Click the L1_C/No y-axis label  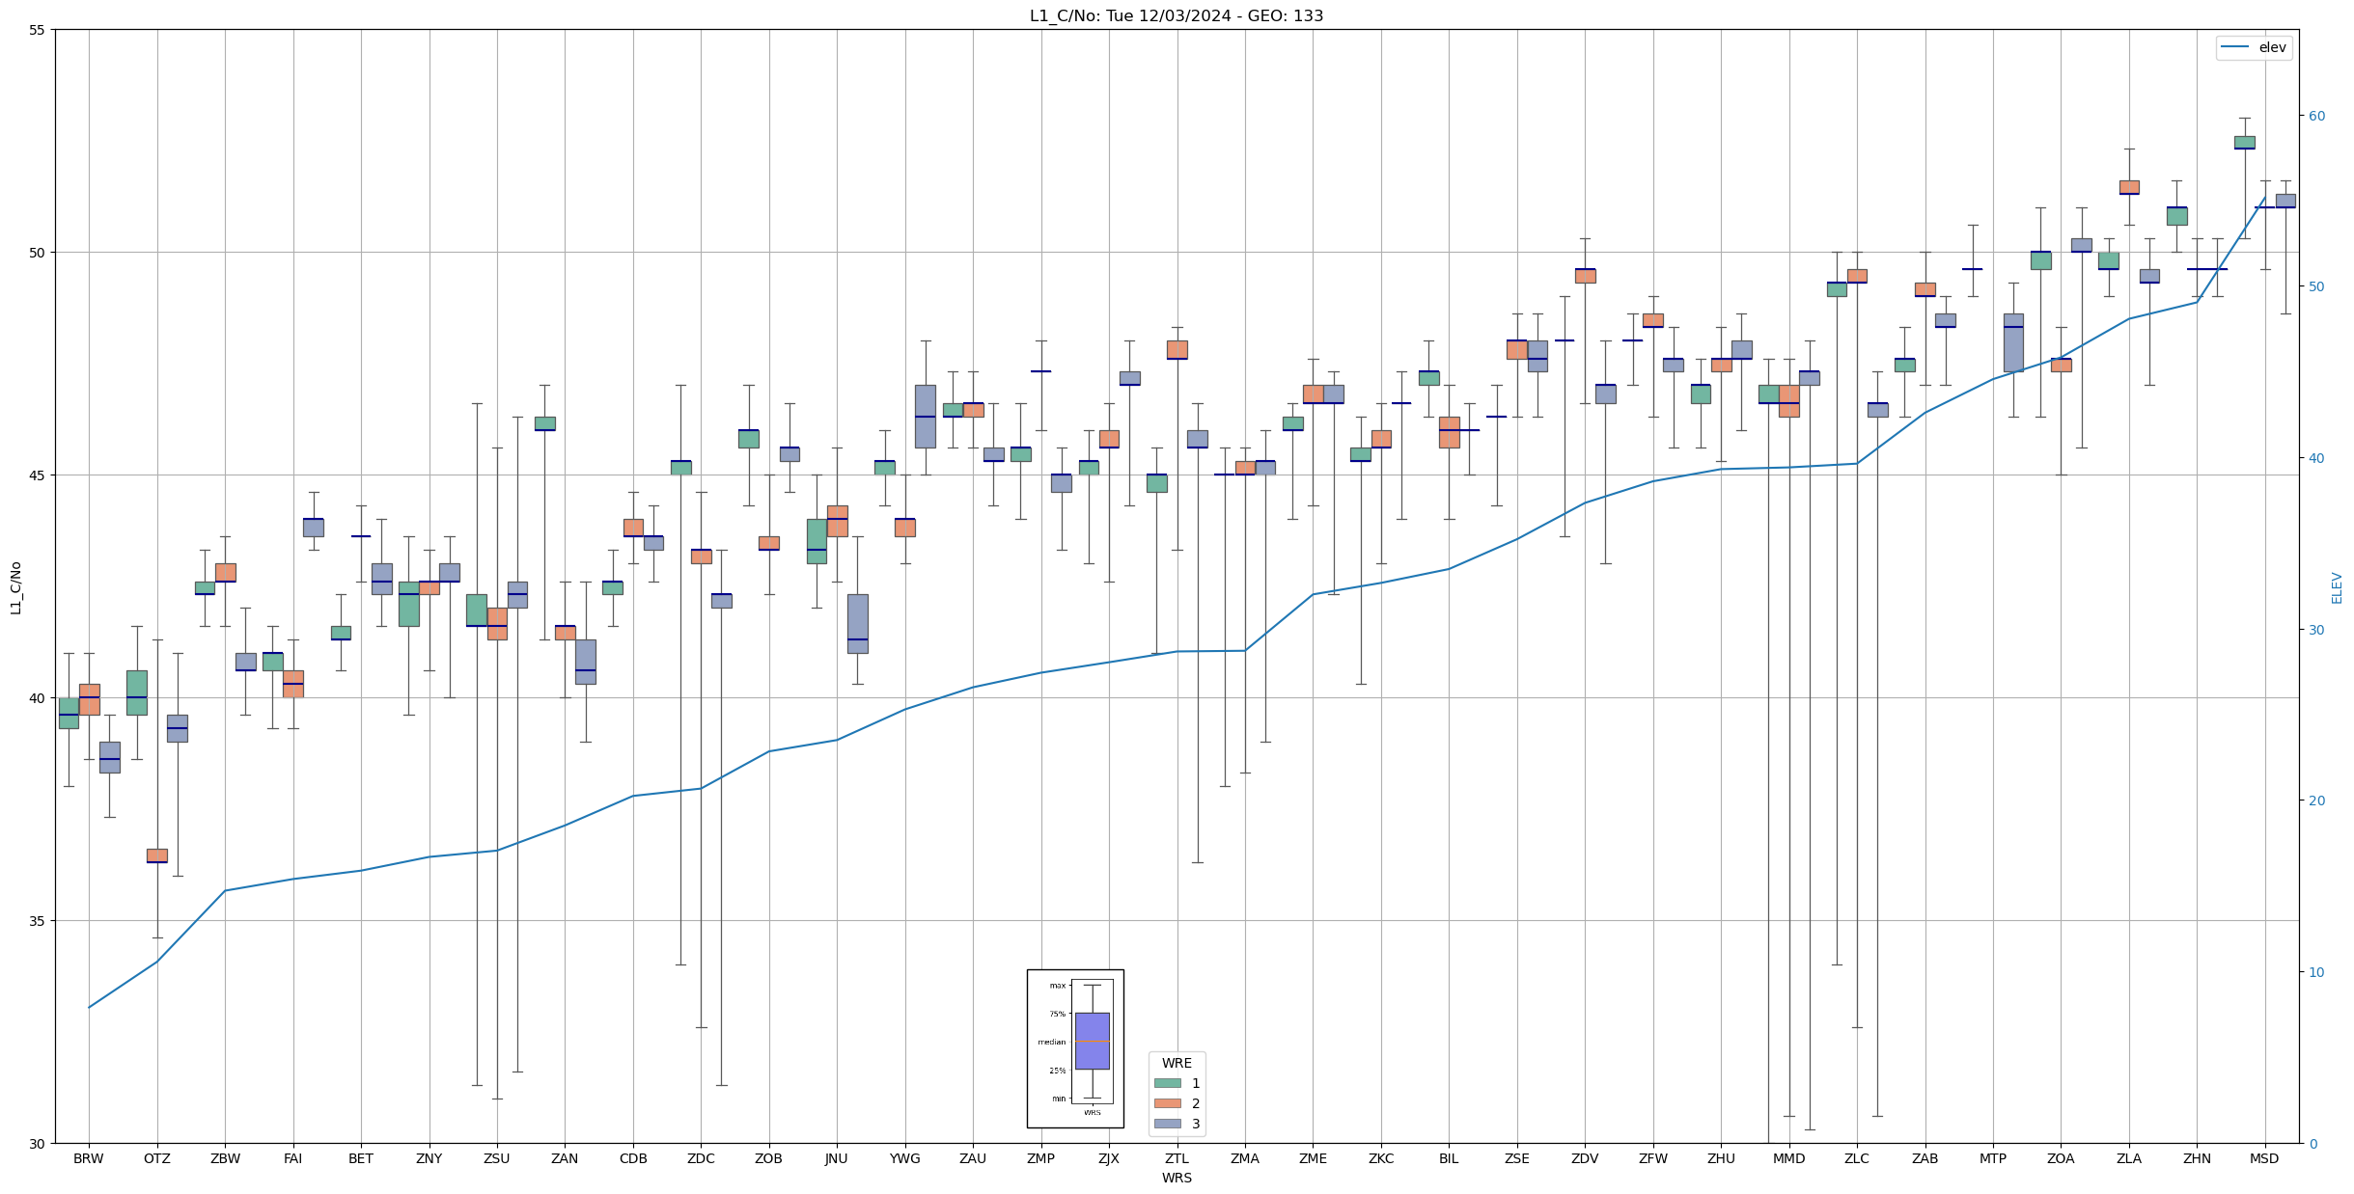tap(15, 587)
